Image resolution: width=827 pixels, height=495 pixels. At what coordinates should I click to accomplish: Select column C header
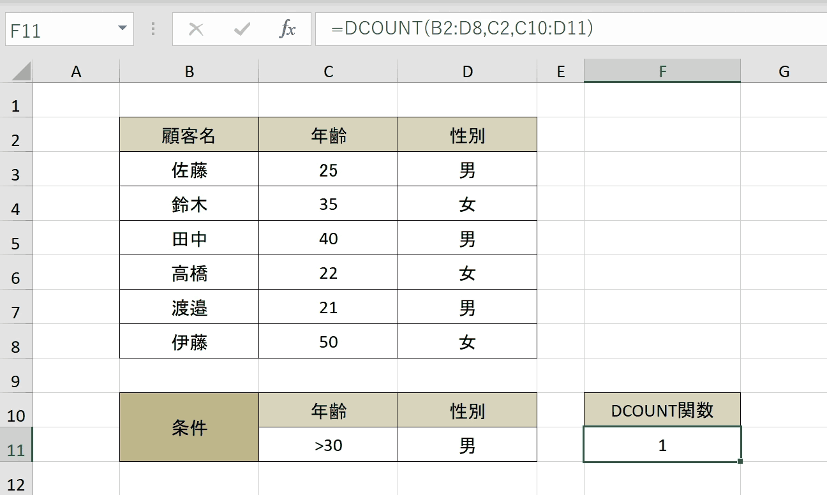click(328, 71)
